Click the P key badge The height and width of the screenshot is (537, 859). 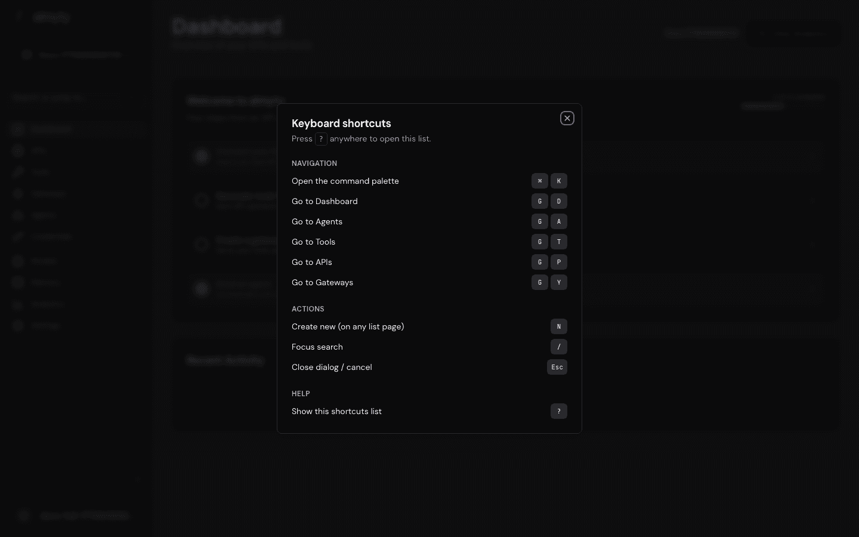point(559,262)
